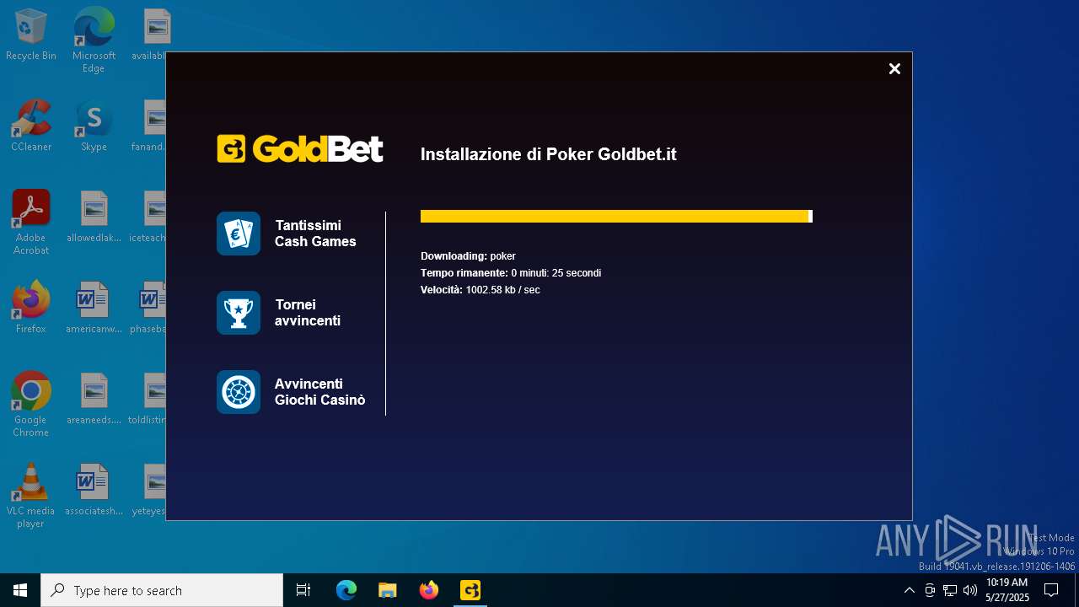Select the associatesh Word document on desktop

click(94, 491)
